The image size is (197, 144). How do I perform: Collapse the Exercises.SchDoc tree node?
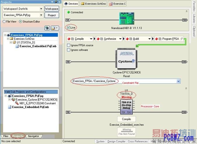tap(8, 39)
